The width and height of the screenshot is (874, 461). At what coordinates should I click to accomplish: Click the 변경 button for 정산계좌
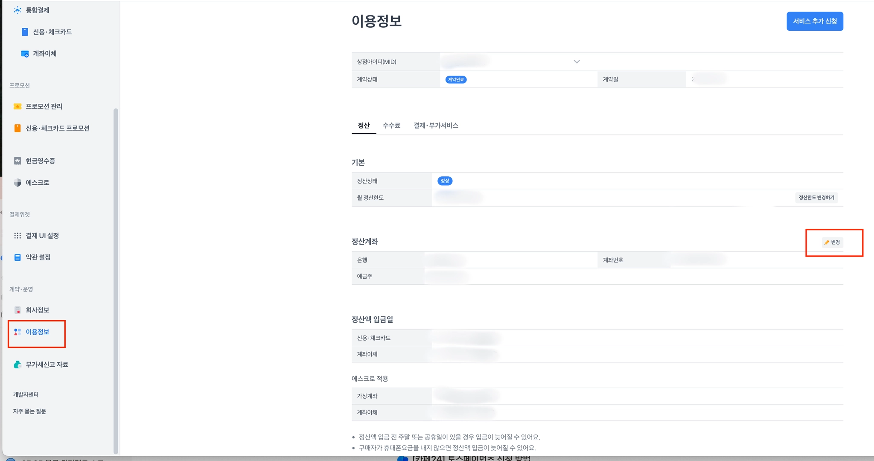pyautogui.click(x=832, y=242)
